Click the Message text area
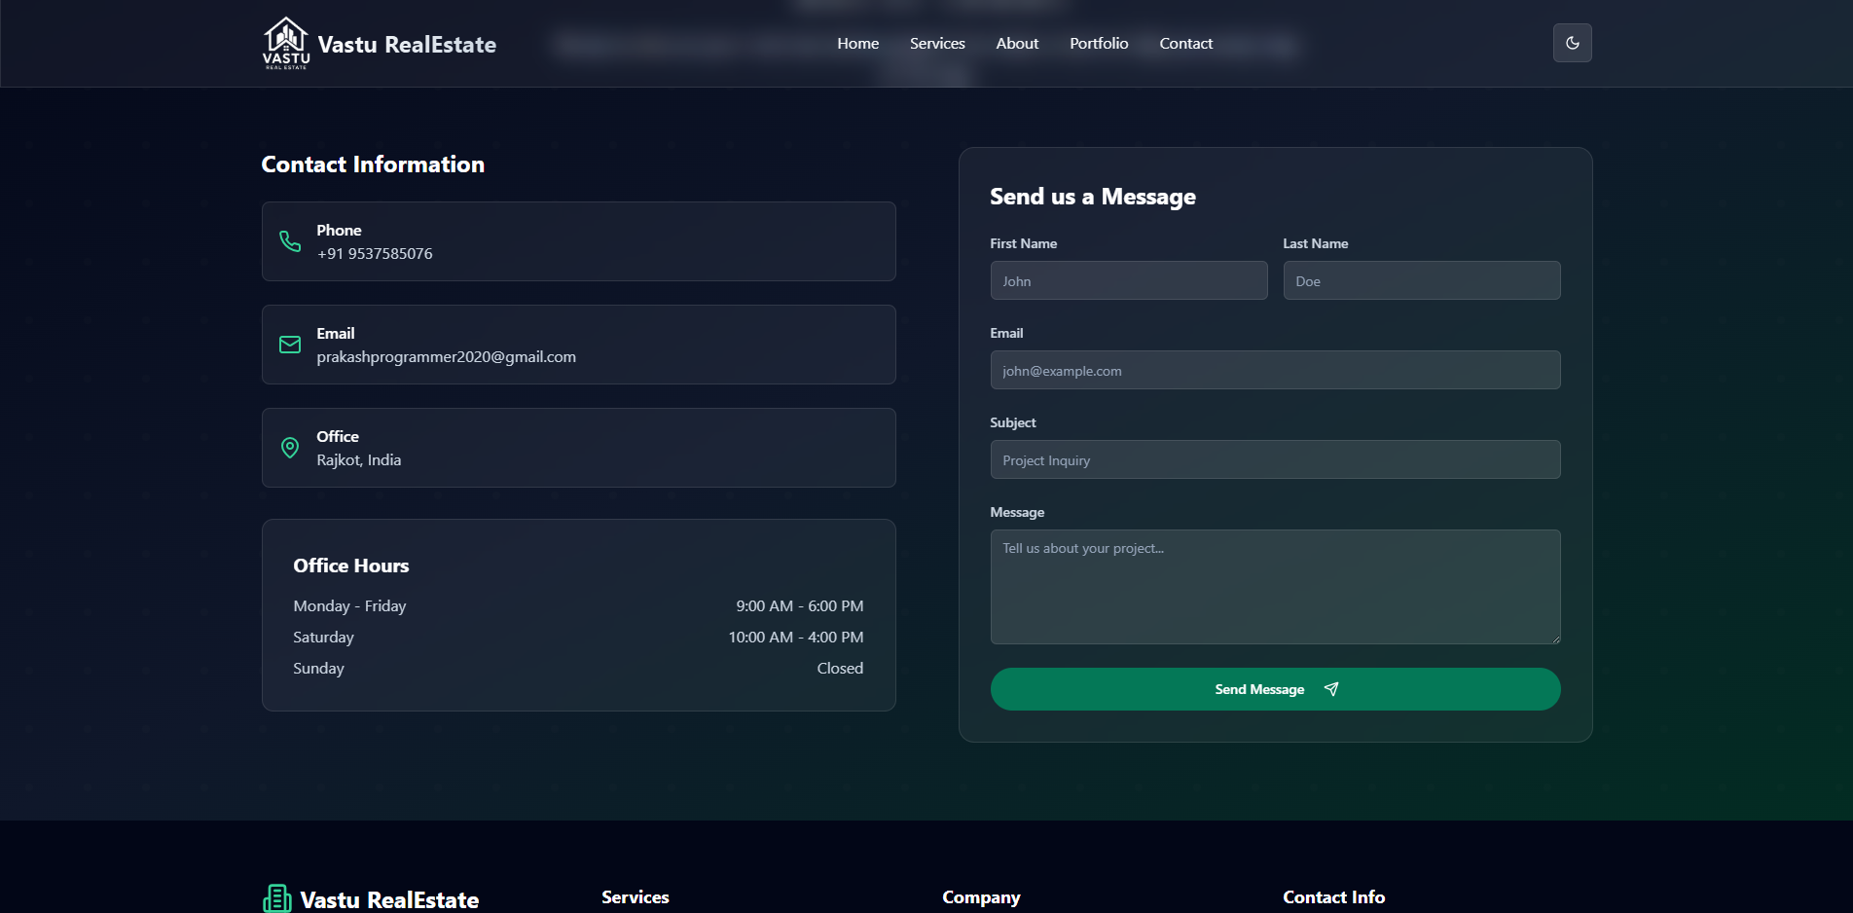 pyautogui.click(x=1275, y=587)
